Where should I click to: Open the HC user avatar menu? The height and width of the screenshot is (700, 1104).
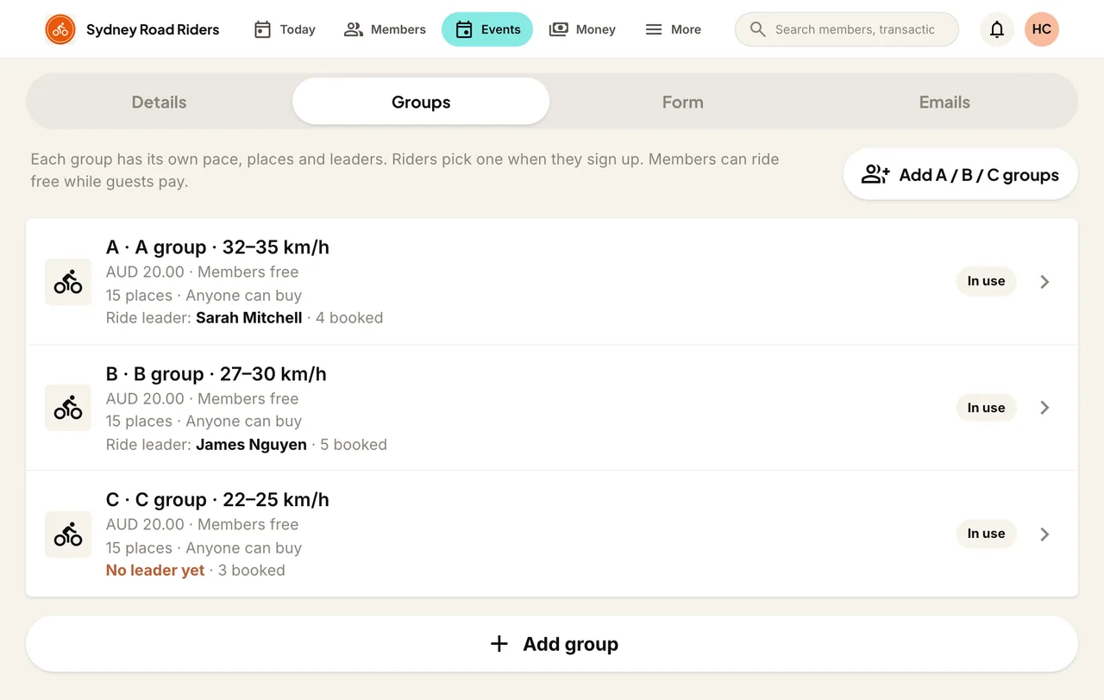pos(1042,29)
